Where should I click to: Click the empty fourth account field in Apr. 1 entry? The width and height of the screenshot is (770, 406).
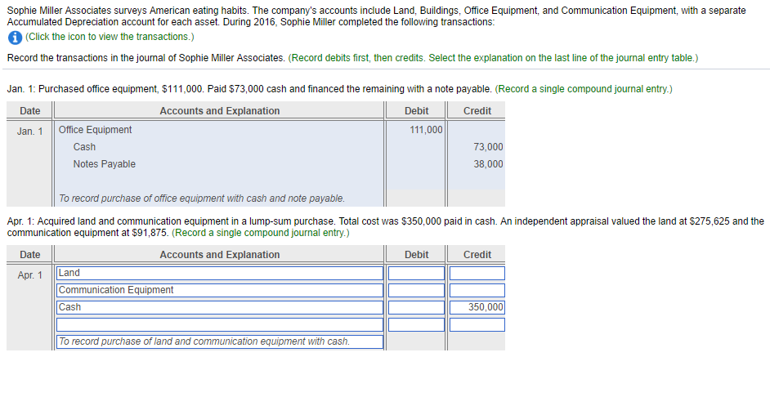220,324
